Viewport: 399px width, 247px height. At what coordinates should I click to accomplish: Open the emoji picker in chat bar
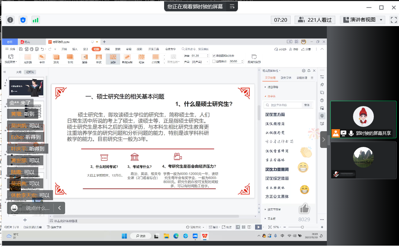click(14, 208)
